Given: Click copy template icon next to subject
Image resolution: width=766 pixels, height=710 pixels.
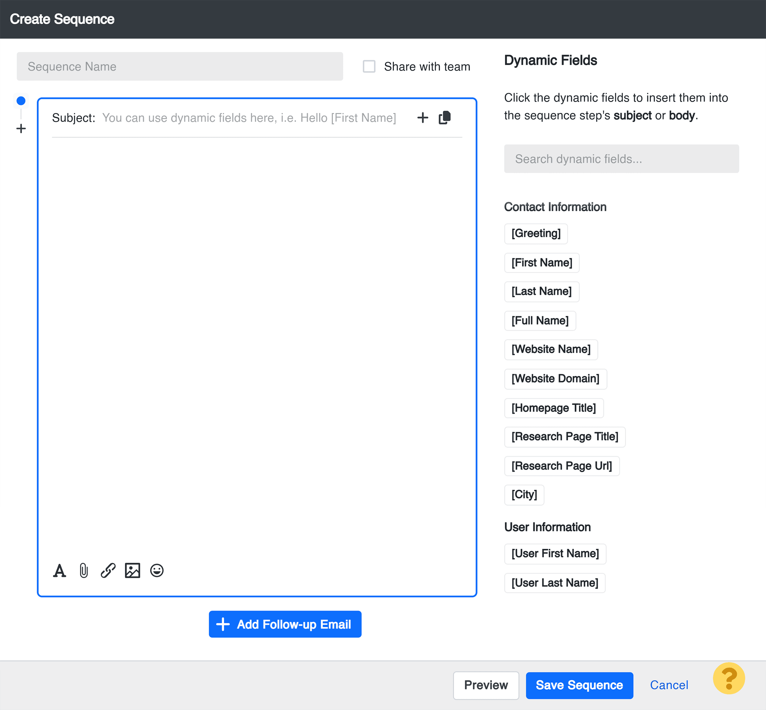Looking at the screenshot, I should [x=444, y=117].
